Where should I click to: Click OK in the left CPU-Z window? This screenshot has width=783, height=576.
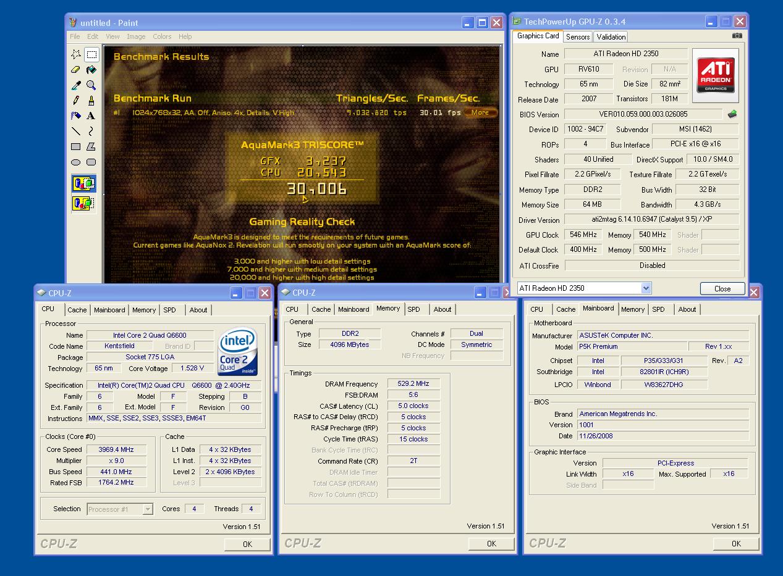(x=247, y=544)
